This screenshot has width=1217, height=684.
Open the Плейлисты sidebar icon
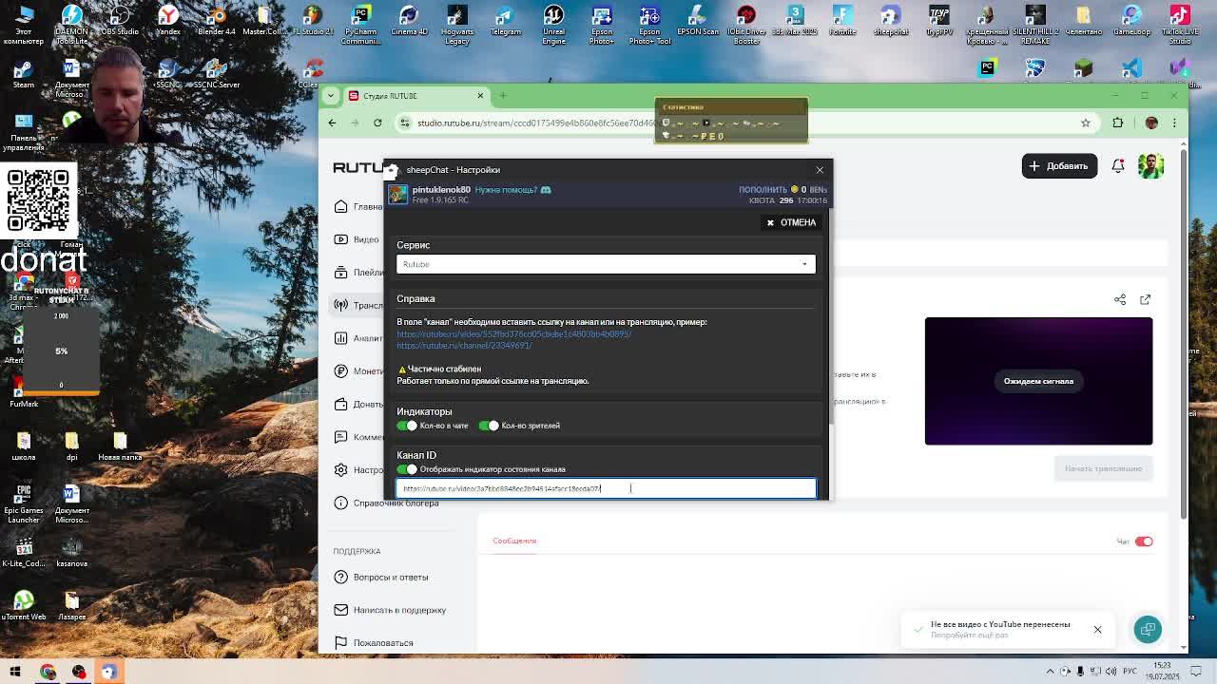340,273
